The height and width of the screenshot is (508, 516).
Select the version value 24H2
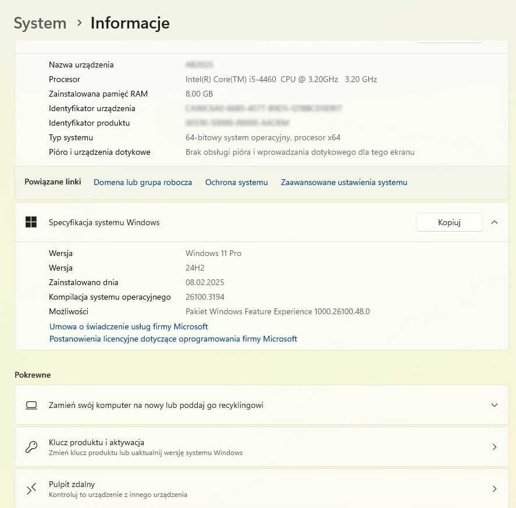(195, 268)
